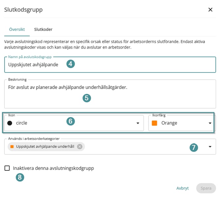
Task: Select the Översikt tab
Action: [x=17, y=30]
